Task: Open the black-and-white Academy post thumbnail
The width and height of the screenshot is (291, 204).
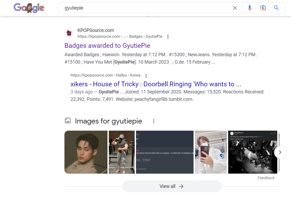Action: pyautogui.click(x=253, y=152)
